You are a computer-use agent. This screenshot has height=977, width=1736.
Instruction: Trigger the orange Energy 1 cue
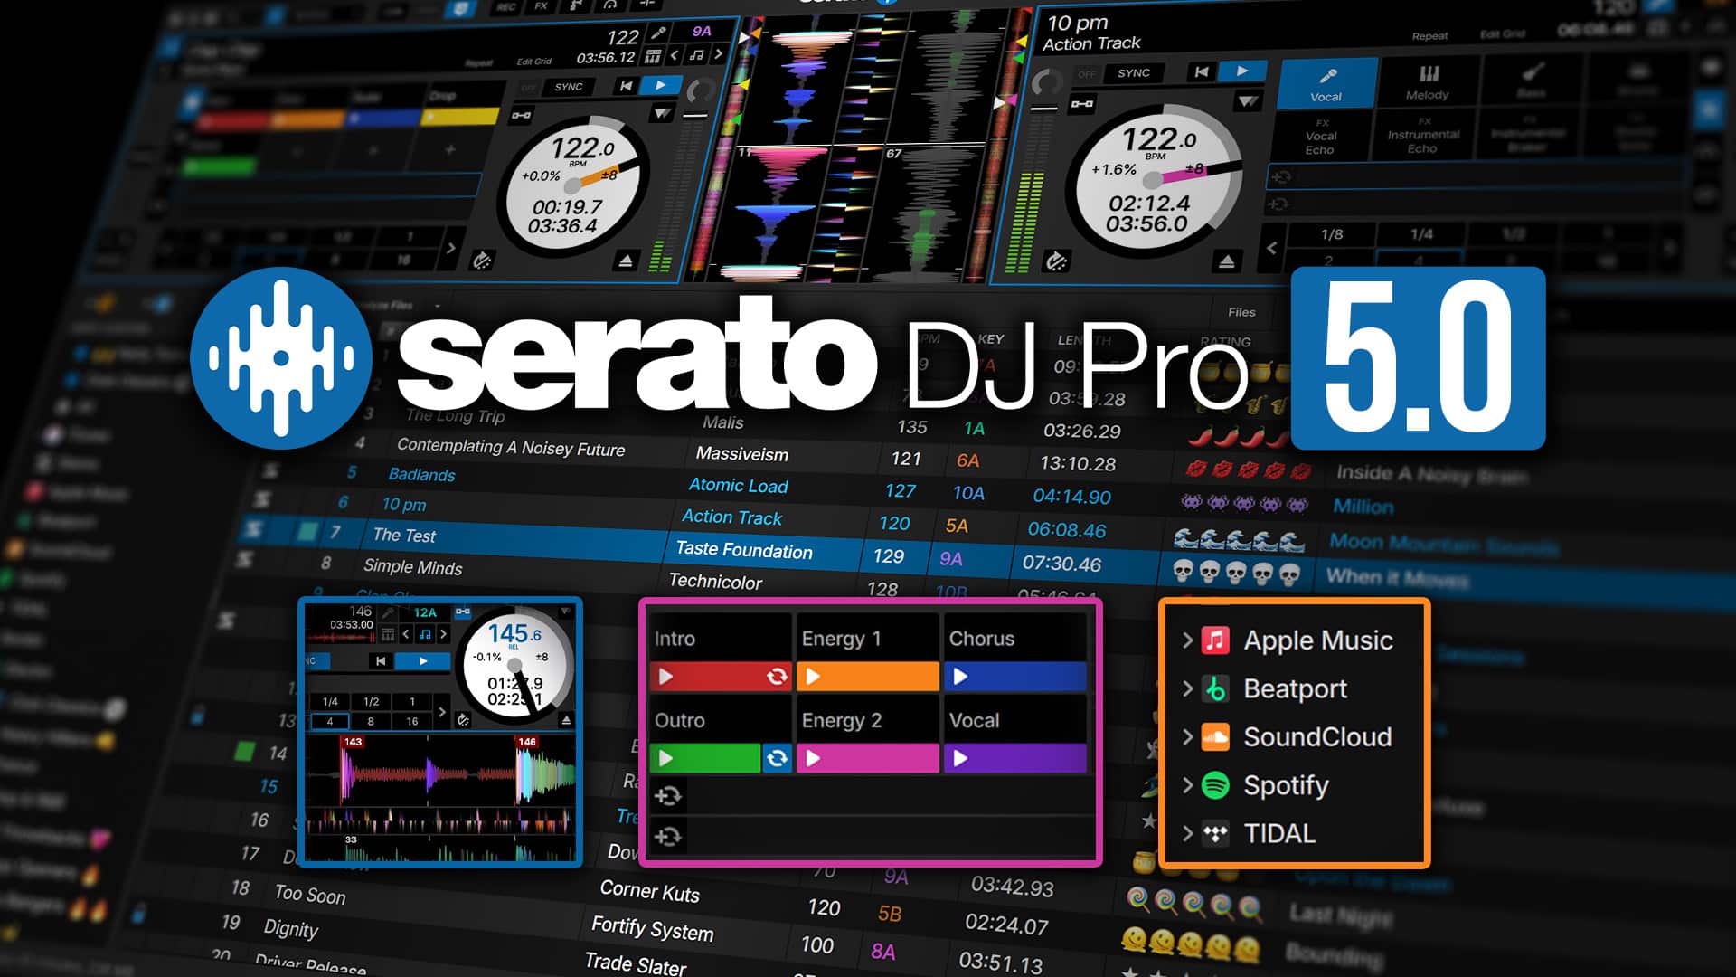(867, 677)
